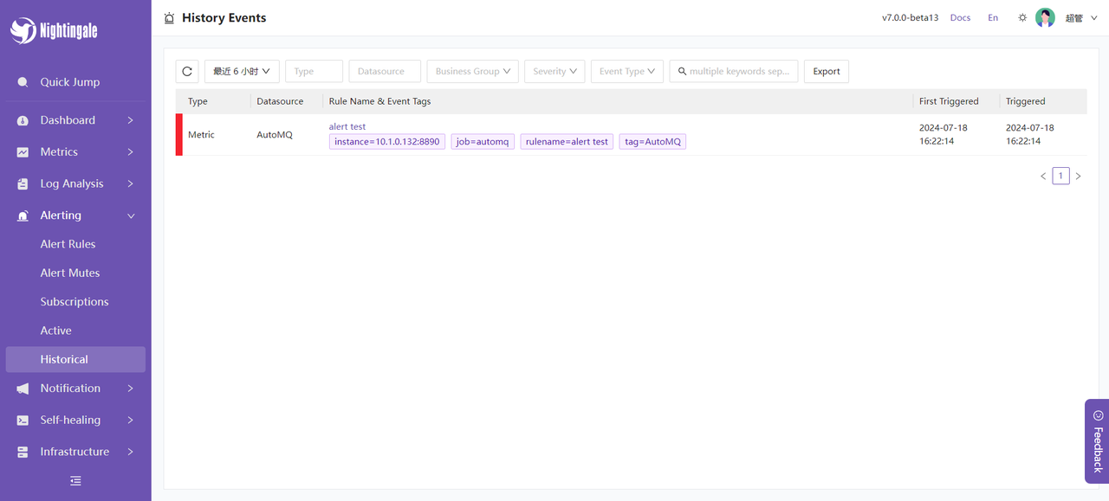The height and width of the screenshot is (501, 1109).
Task: Expand the Self-healing menu chevron
Action: pyautogui.click(x=131, y=421)
